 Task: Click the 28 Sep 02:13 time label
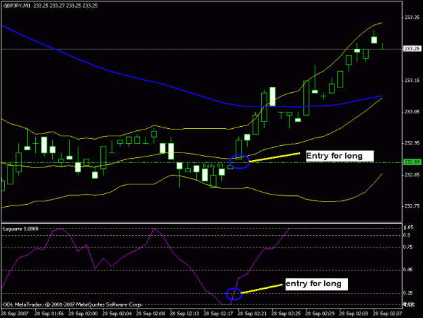(x=185, y=314)
